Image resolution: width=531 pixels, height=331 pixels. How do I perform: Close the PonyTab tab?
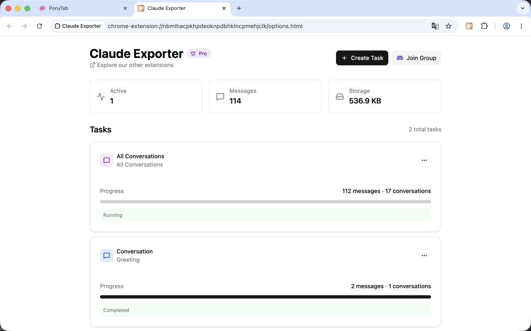click(x=126, y=8)
